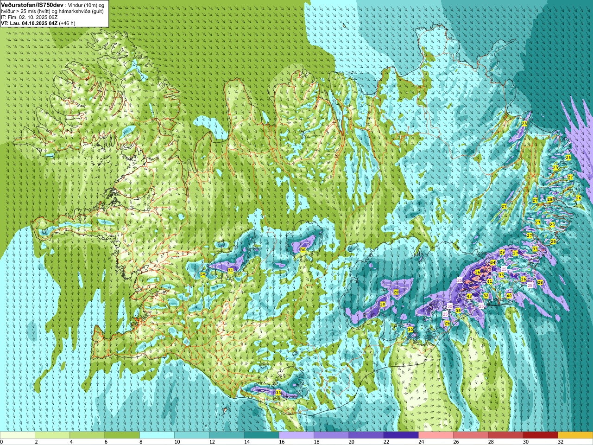Viewport: 593px width, 445px height.
Task: Select the 28–30 m/s red legend swatch
Action: click(x=505, y=435)
